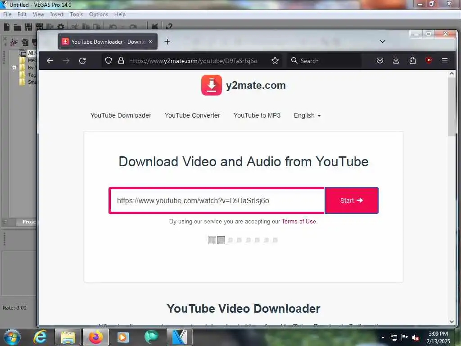This screenshot has height=346, width=461.
Task: Click the Remove unused media icon in VEGAS
Action: click(x=14, y=42)
